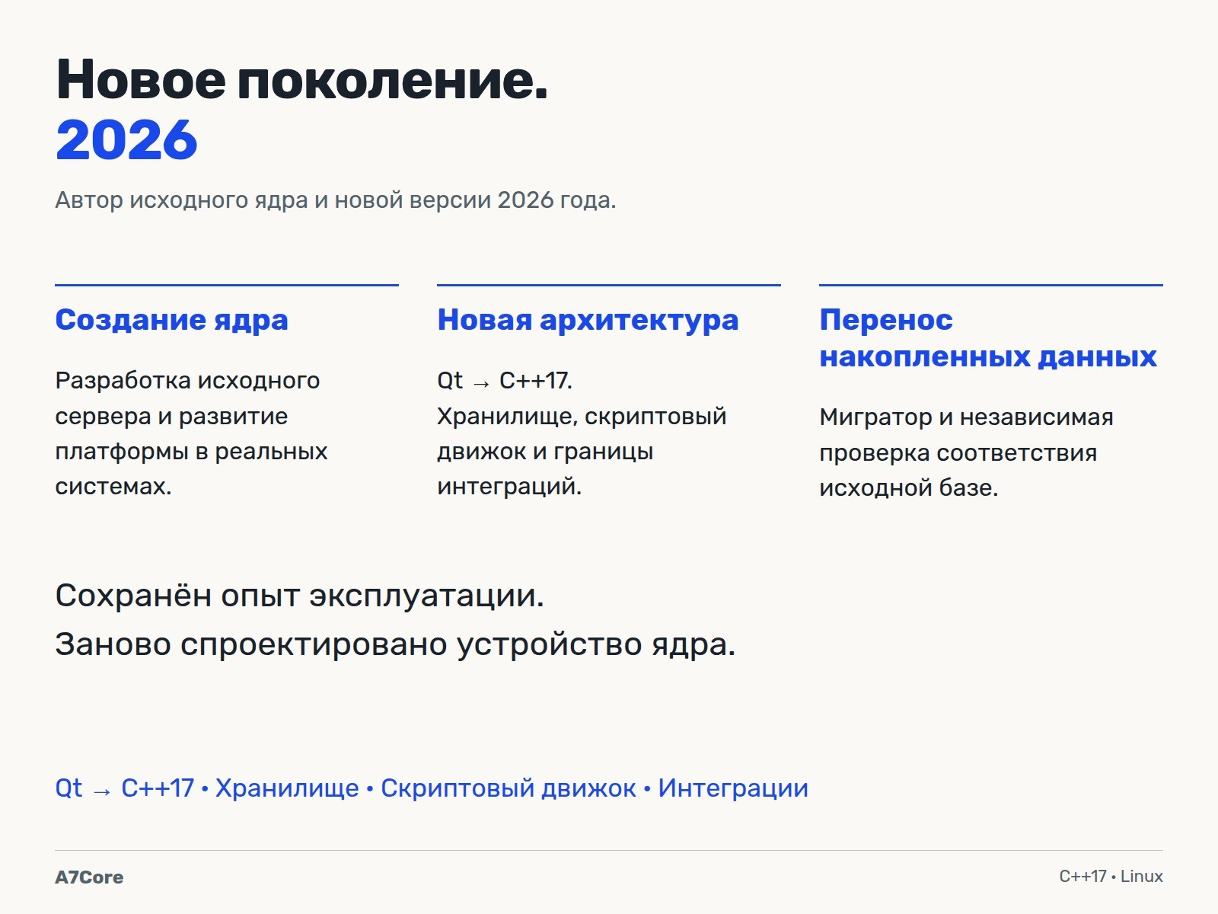Select the text 'Хранилище, скриптовый движок'

pyautogui.click(x=582, y=434)
